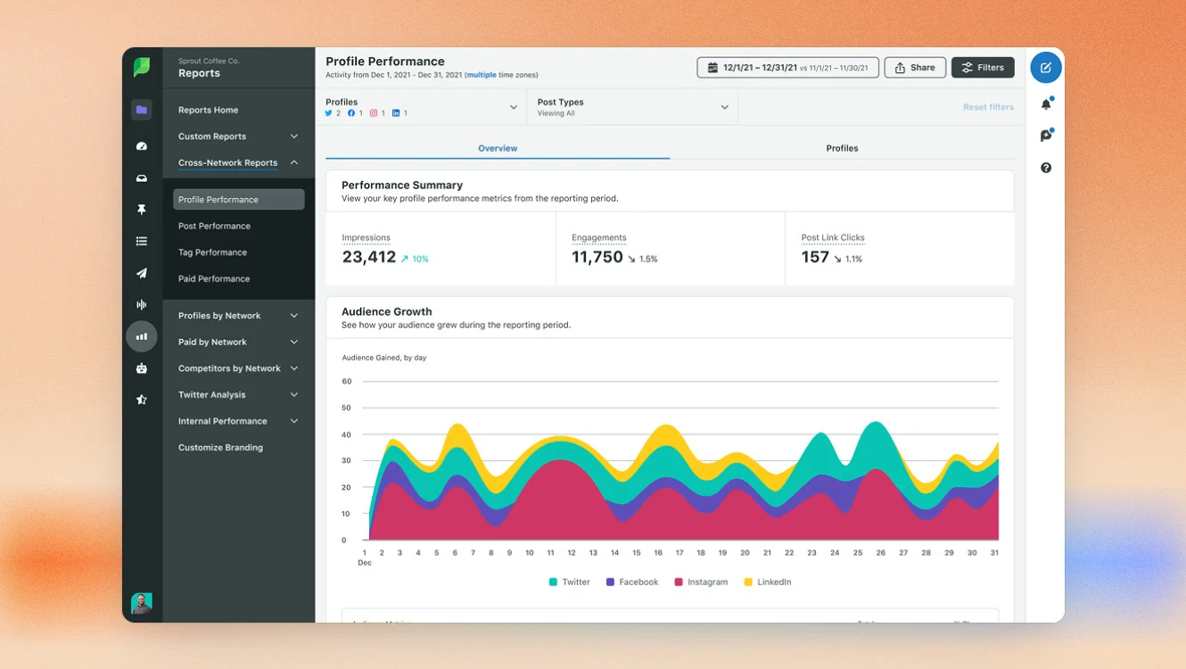
Task: Open Customize Branding in the sidebar
Action: (220, 448)
